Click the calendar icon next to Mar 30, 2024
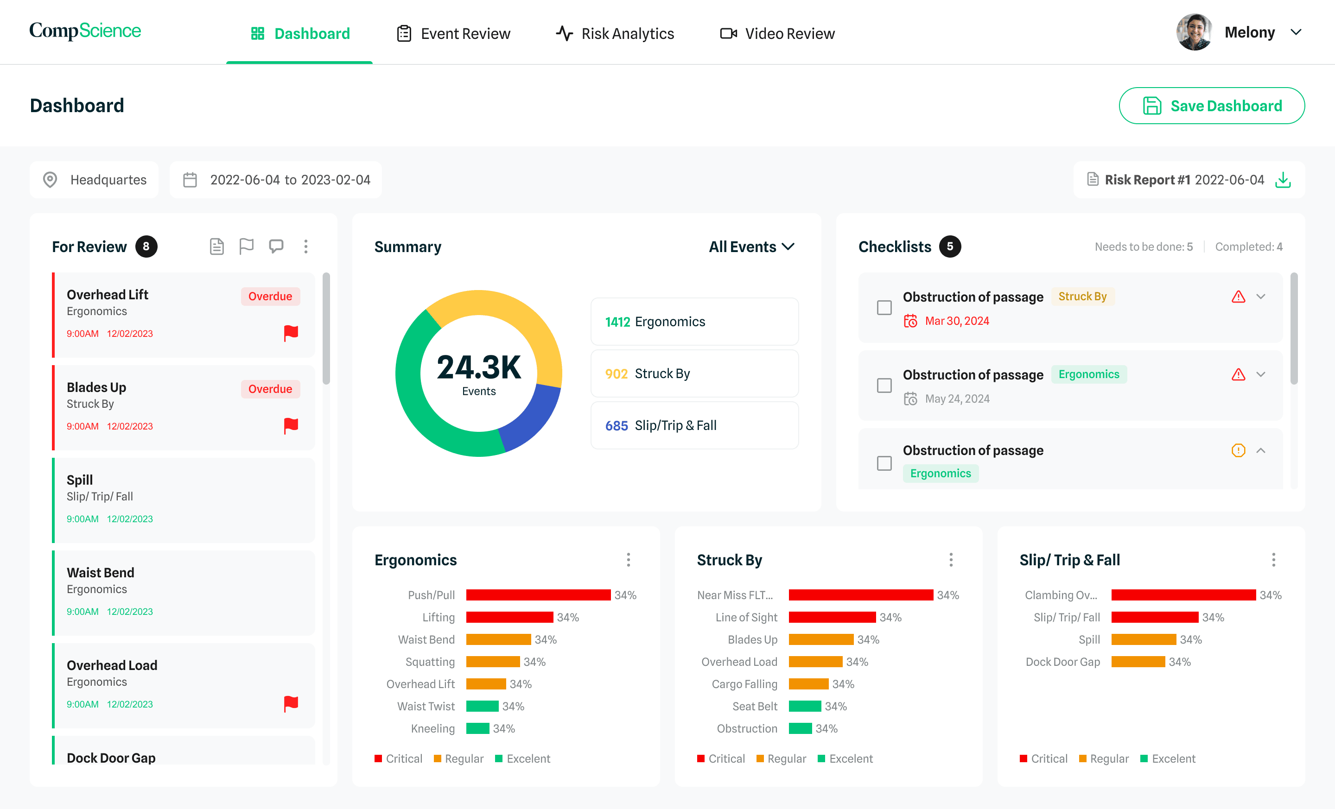The image size is (1335, 809). point(910,321)
